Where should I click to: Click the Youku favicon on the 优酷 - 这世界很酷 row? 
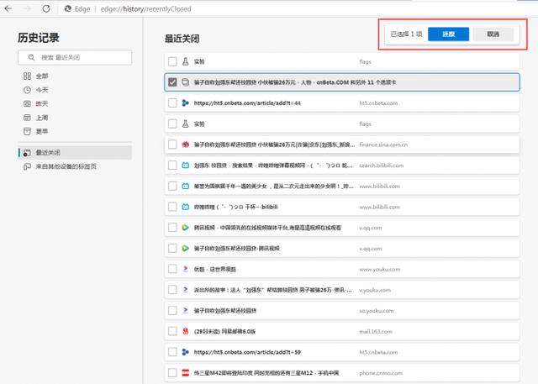click(x=185, y=269)
